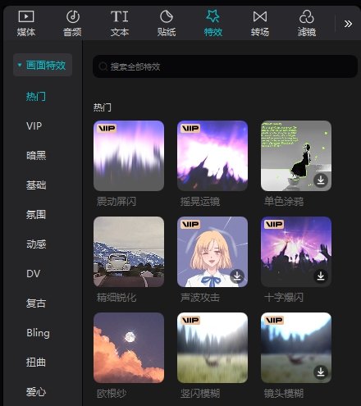Click the 搜索全部特效 search field

pyautogui.click(x=225, y=66)
